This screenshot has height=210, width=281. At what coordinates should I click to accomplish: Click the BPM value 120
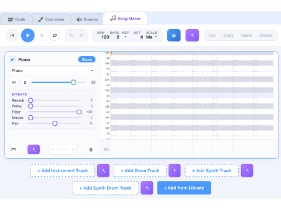(x=105, y=37)
